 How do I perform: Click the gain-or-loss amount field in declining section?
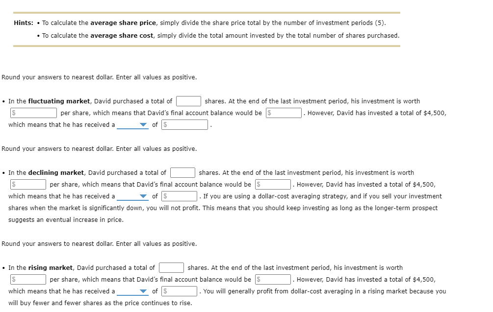tap(179, 196)
